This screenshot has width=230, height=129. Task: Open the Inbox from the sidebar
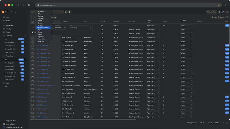[x=8, y=17]
